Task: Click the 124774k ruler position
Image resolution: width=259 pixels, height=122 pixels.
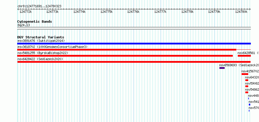Action: click(79, 12)
